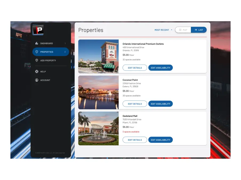
Task: Click the 'Estero, FL 33928' text
Action: 130,86
